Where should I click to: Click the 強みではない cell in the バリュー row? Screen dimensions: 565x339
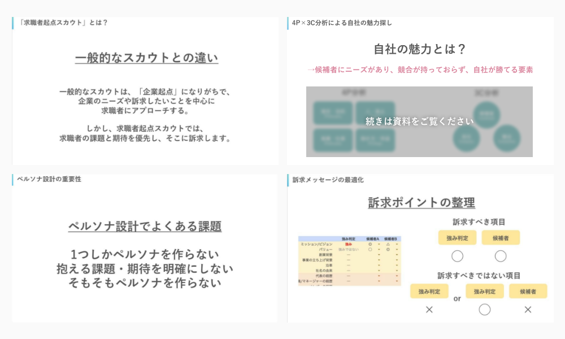coord(349,249)
